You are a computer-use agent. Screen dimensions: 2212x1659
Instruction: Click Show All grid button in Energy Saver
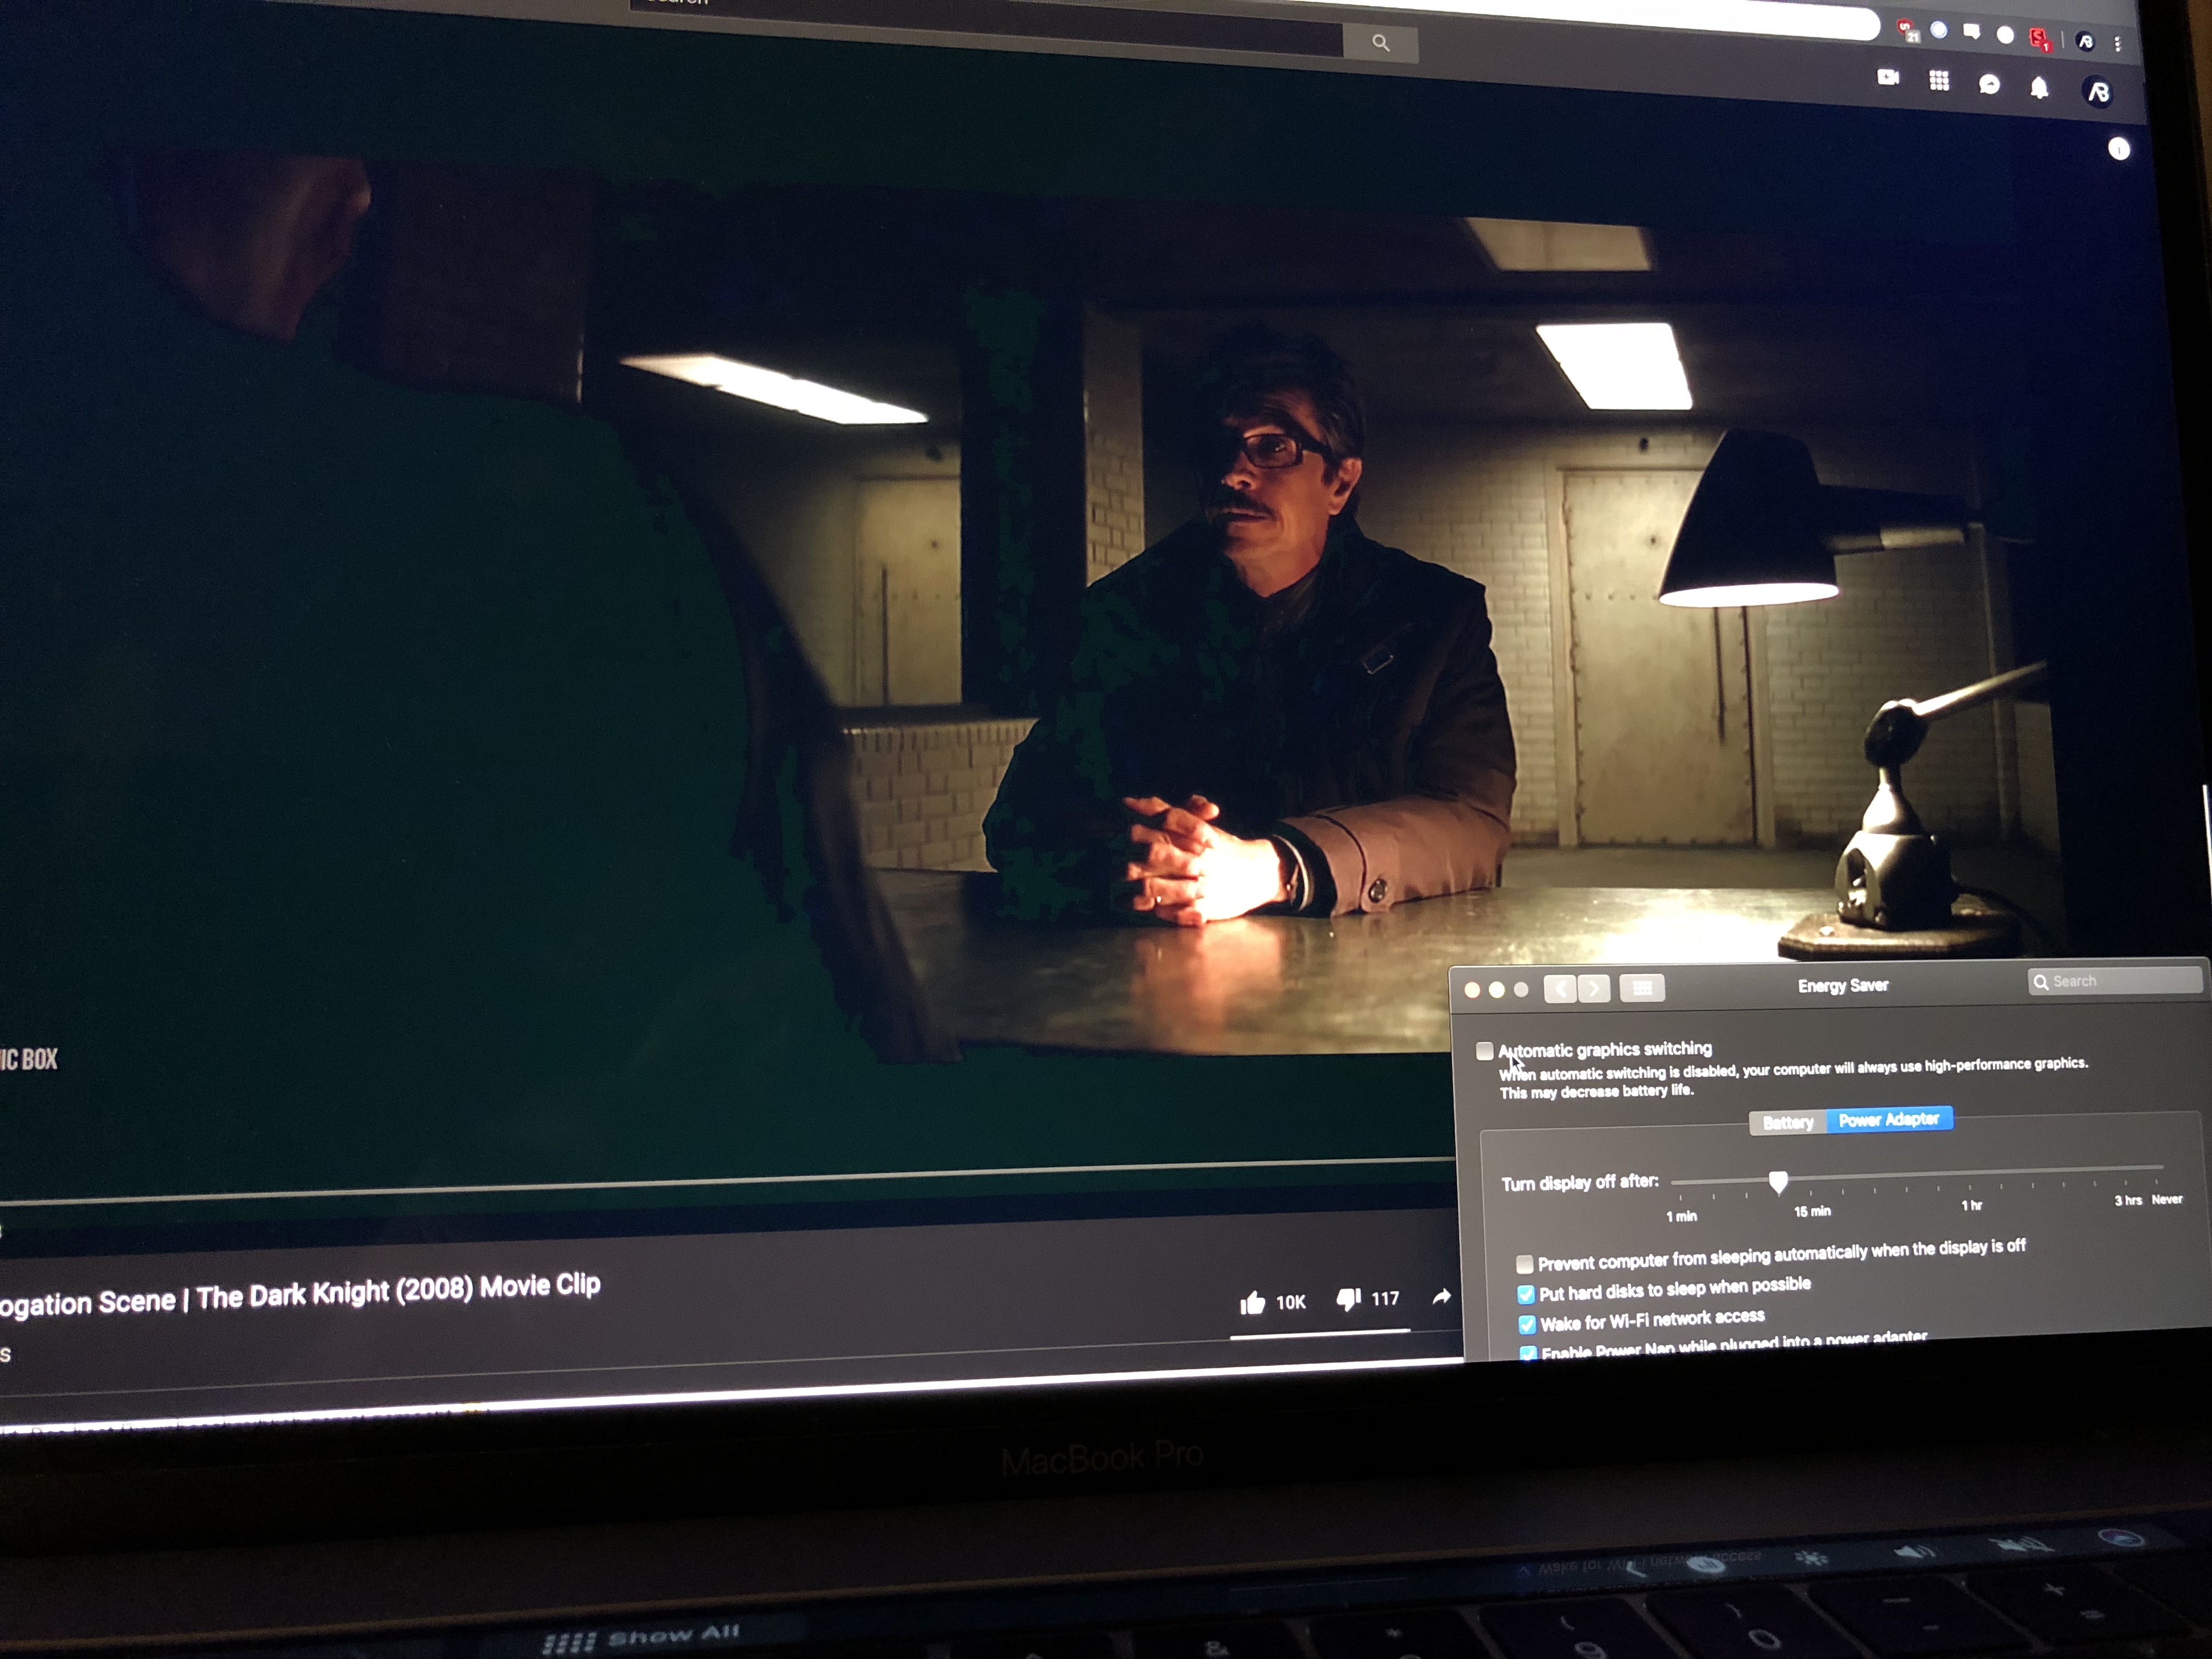click(1641, 988)
